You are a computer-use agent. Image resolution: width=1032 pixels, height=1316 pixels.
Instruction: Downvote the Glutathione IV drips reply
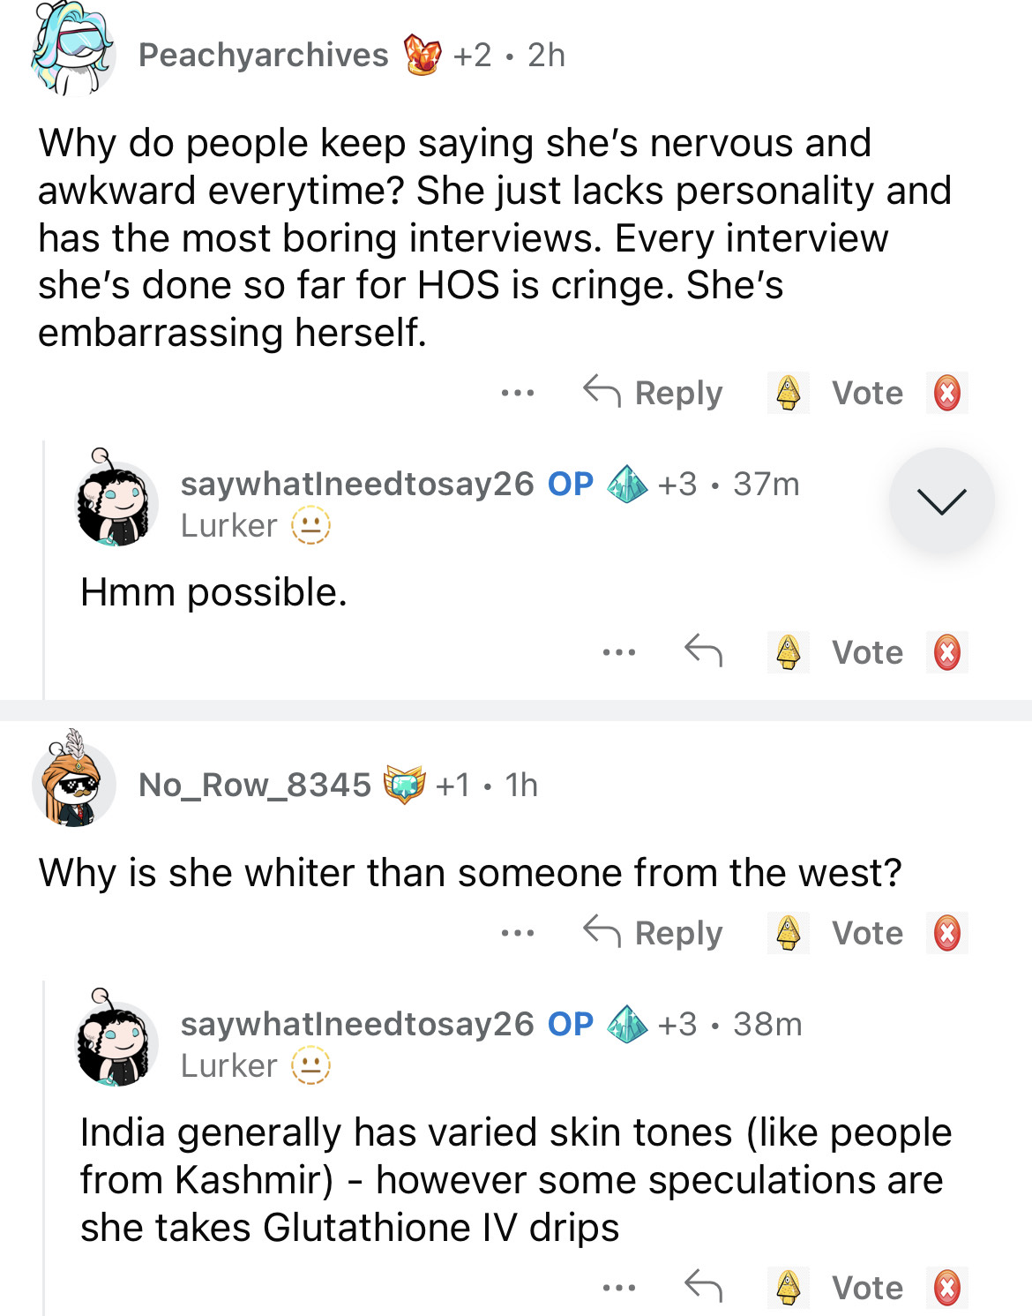(x=947, y=1287)
